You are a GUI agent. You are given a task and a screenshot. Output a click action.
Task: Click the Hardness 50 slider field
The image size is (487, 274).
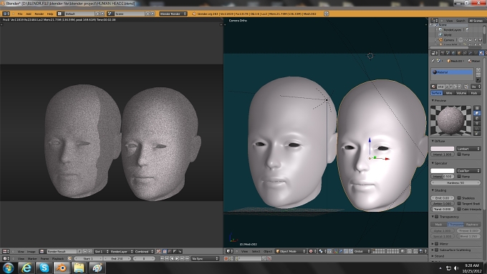tap(455, 182)
